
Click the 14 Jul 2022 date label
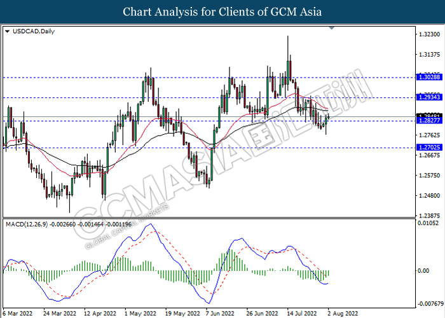(x=301, y=314)
